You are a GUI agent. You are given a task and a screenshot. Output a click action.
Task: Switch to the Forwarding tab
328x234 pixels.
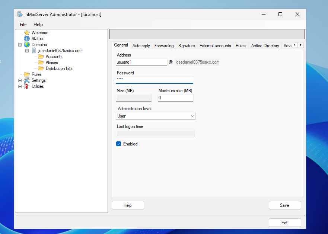tap(164, 46)
